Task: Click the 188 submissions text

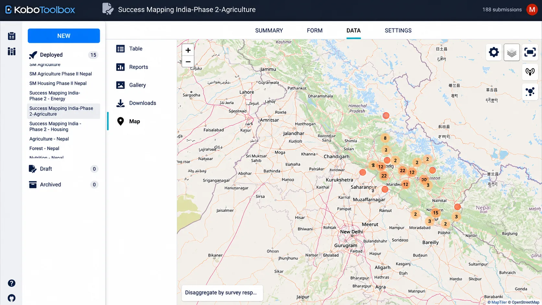Action: 502,10
